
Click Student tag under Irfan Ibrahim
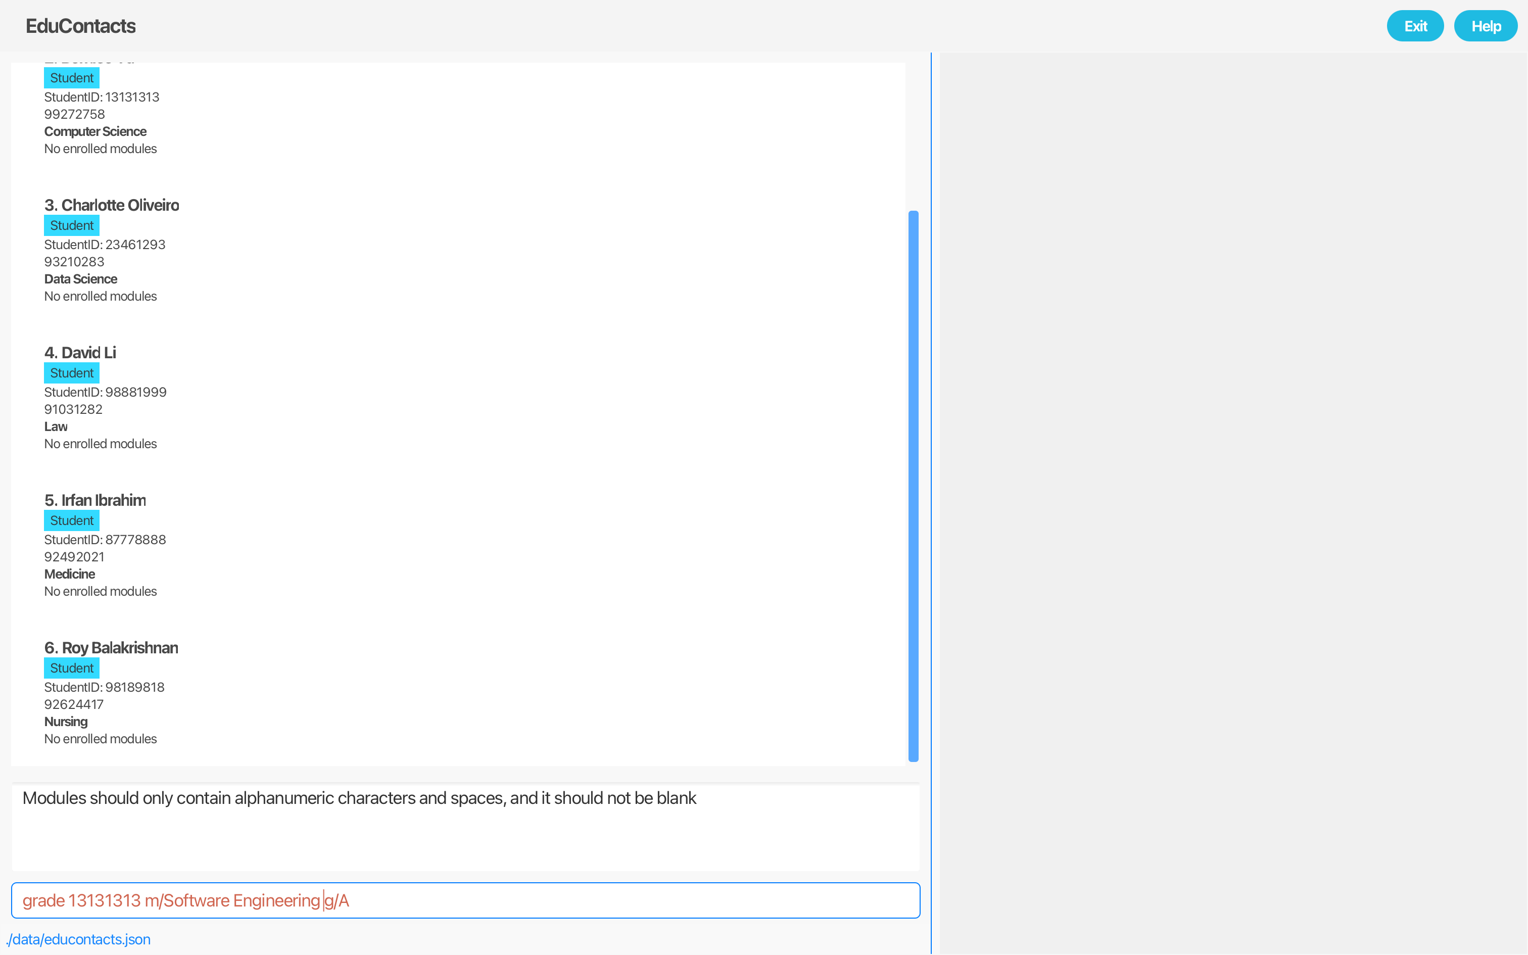click(x=71, y=520)
